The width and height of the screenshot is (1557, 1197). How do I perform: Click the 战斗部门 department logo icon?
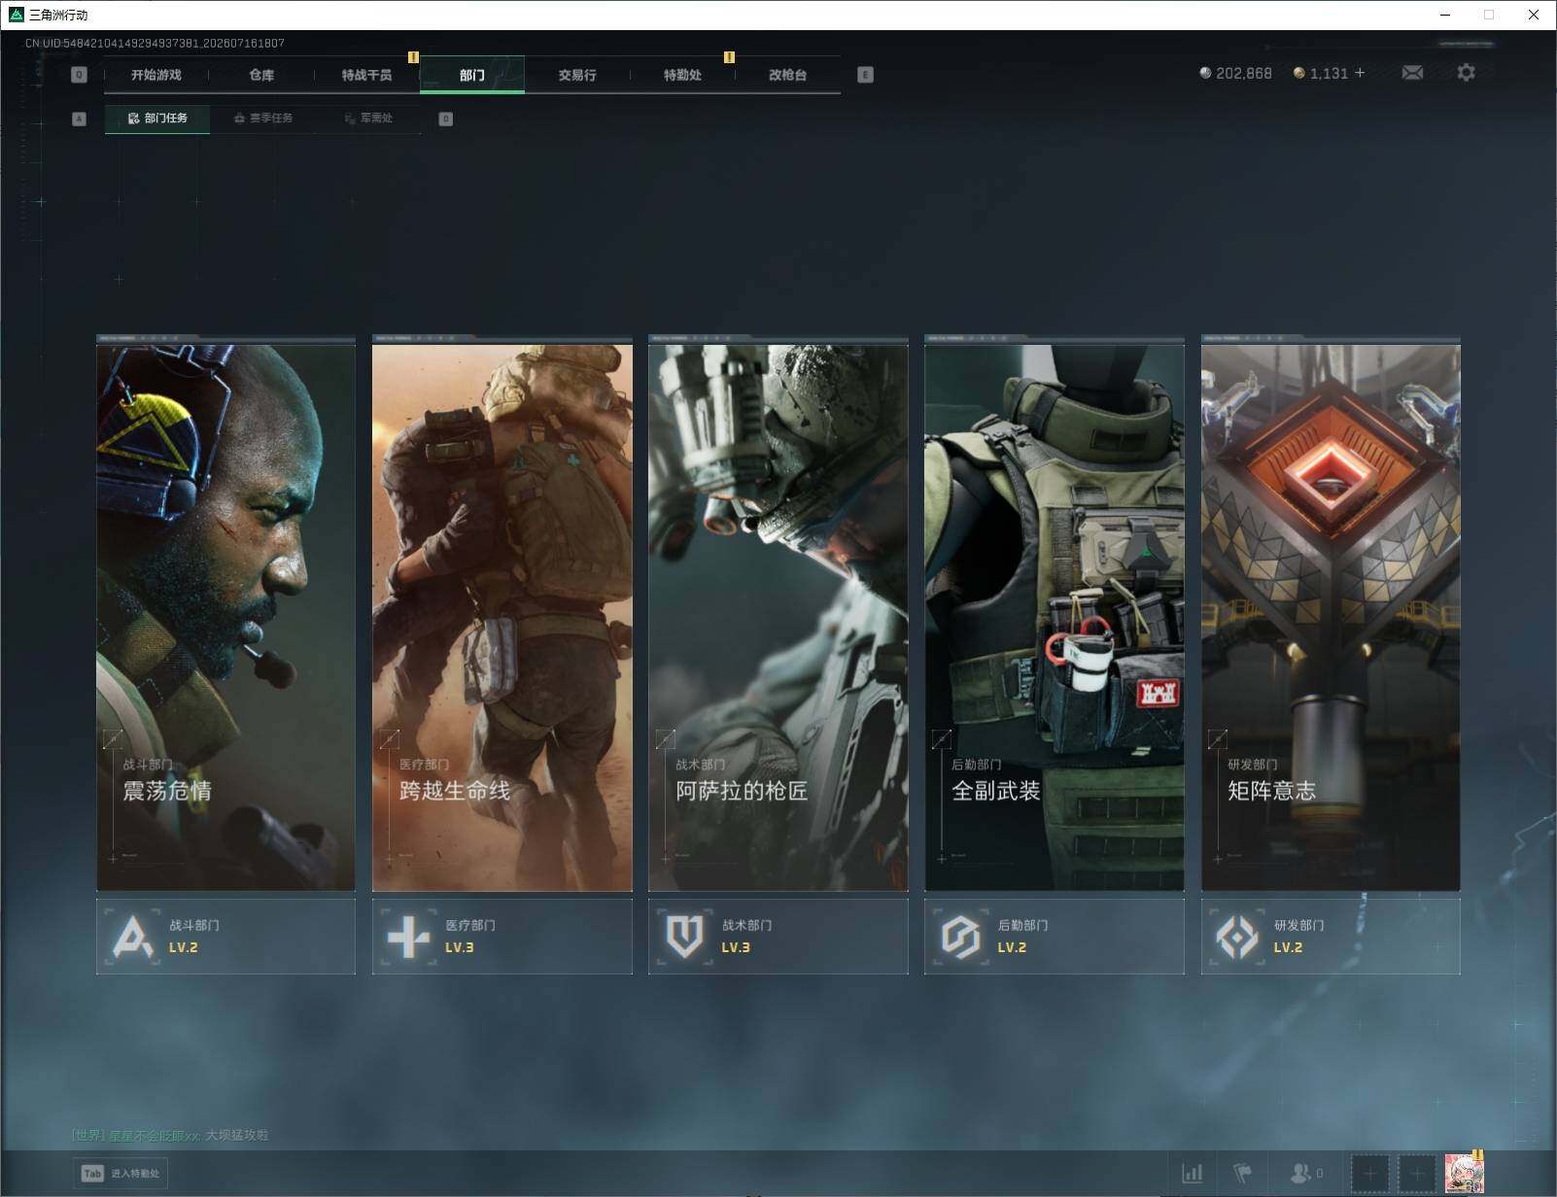133,938
